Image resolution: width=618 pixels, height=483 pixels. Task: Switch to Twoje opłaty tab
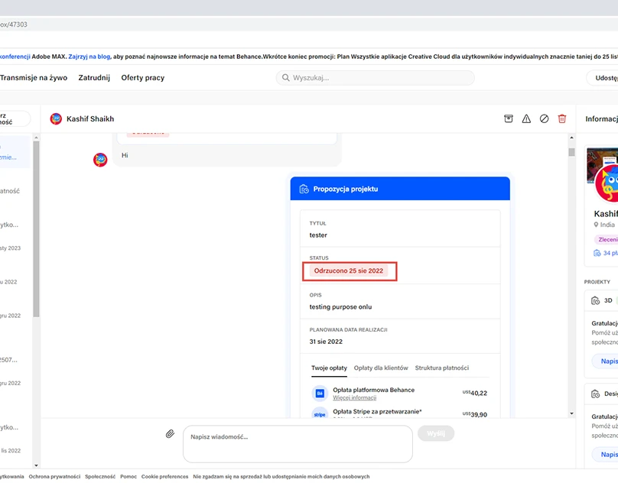point(329,368)
